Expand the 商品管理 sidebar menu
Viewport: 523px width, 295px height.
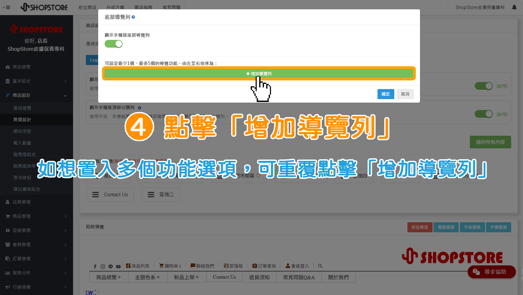pos(36,216)
